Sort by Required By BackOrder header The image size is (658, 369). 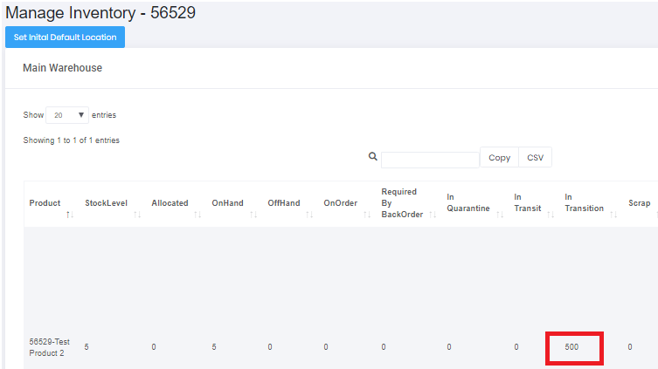pos(402,203)
